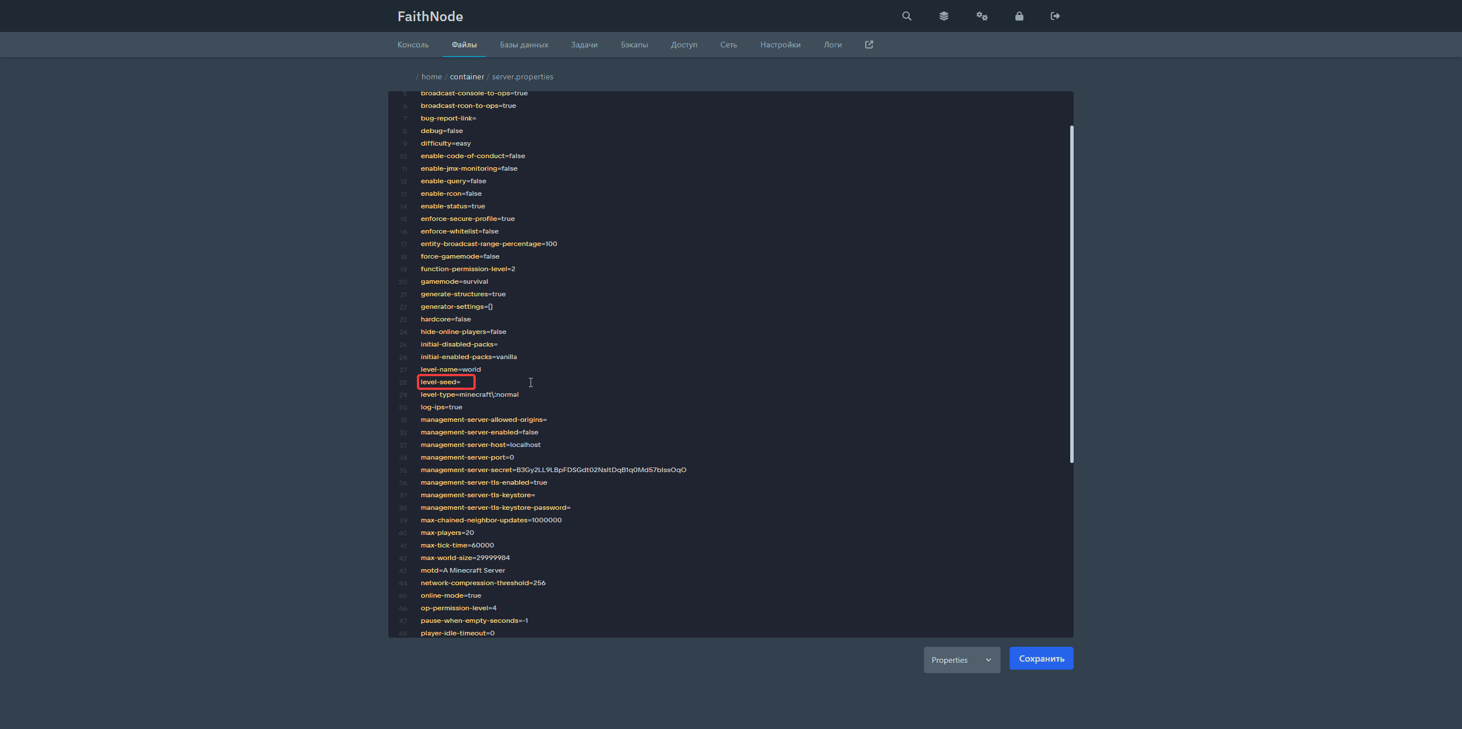The image size is (1462, 729).
Task: Click the logout arrow icon
Action: coord(1055,16)
